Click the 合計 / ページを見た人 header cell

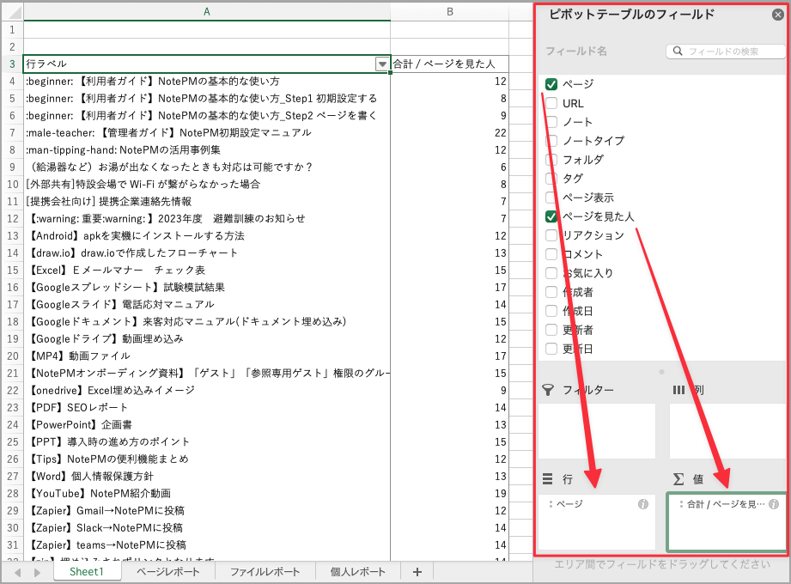point(449,64)
